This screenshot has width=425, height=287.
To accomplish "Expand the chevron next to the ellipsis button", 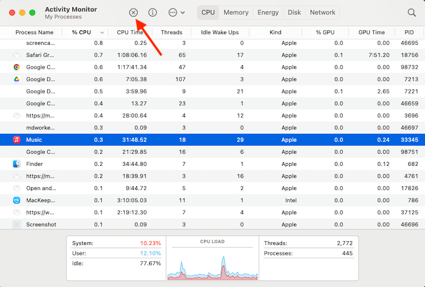I will (x=183, y=13).
